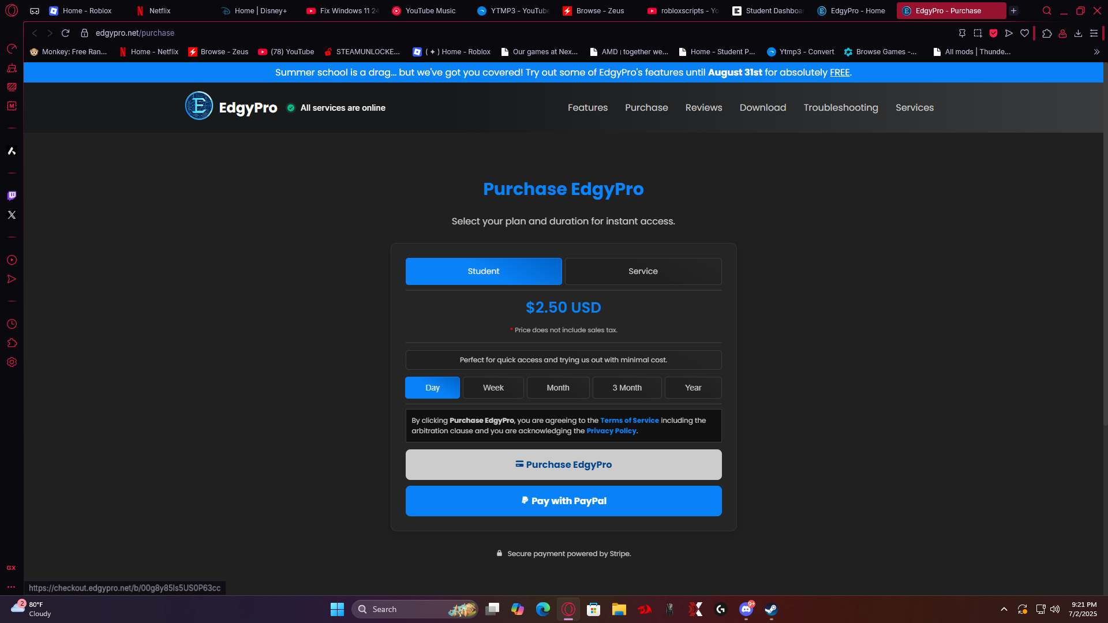The width and height of the screenshot is (1108, 623).
Task: Choose Year duration
Action: point(693,388)
